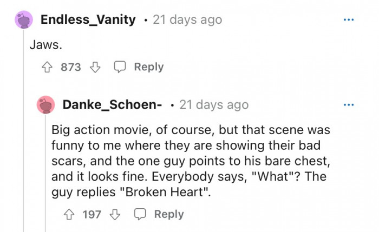Upvote Endless_Vanity's "Jaws." comment

point(48,67)
